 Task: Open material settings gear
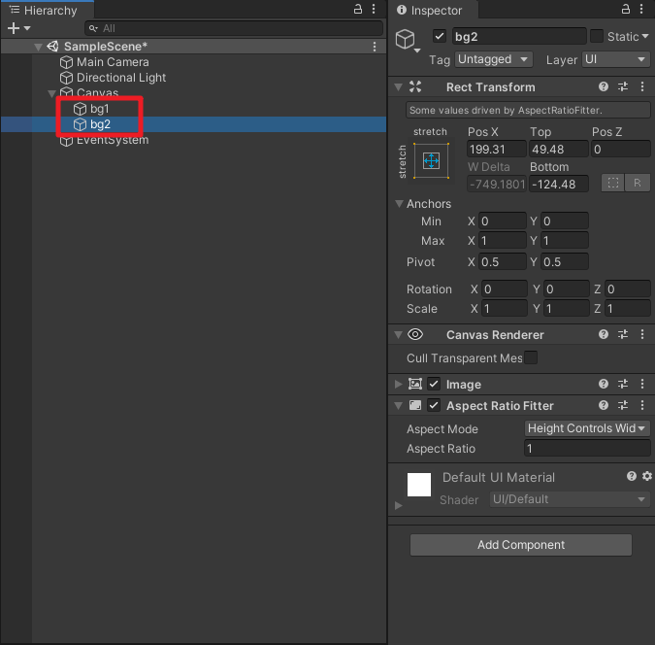(x=647, y=476)
